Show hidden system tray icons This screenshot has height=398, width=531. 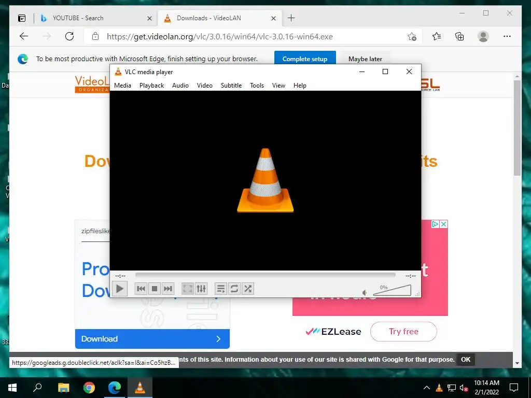point(427,388)
